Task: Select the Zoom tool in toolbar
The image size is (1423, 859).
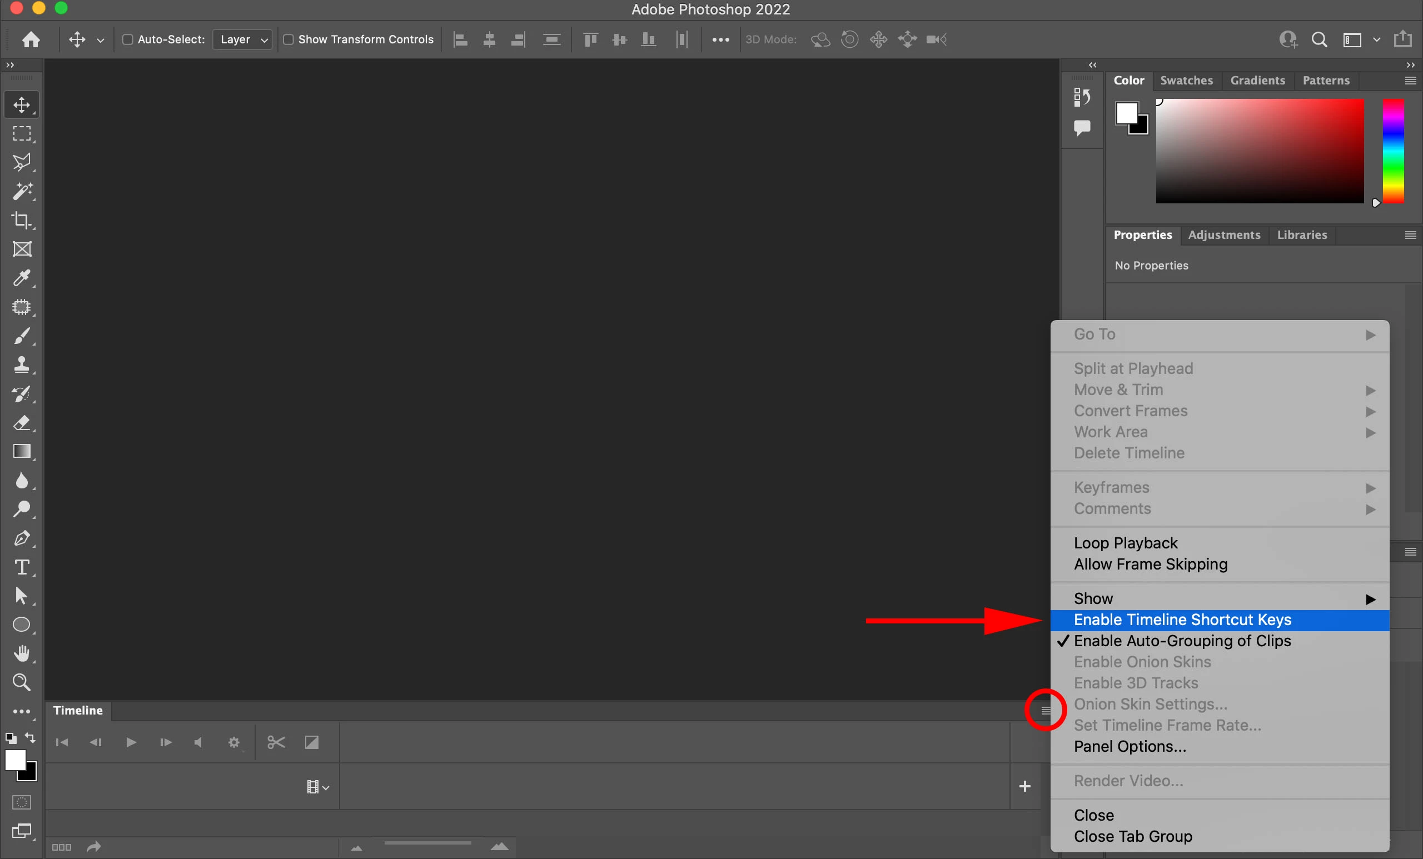Action: pos(21,682)
